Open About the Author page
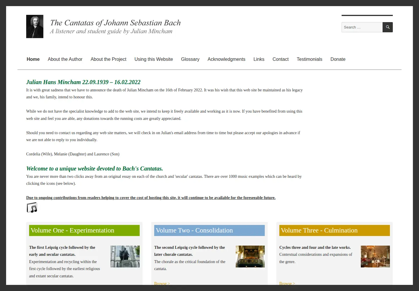The image size is (419, 291). tap(65, 59)
